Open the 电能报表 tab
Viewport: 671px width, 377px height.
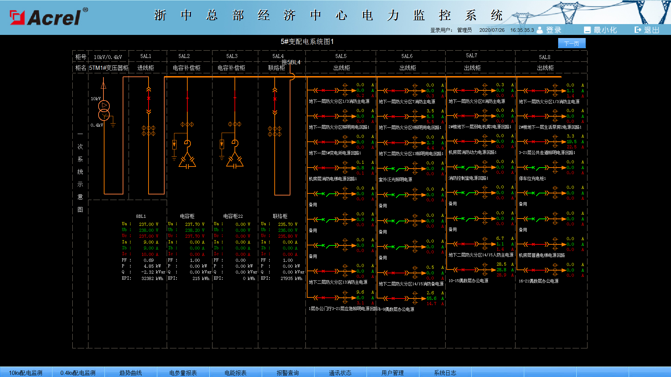(236, 372)
